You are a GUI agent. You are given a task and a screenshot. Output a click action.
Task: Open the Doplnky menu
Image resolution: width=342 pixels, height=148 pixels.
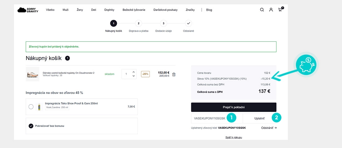(109, 10)
